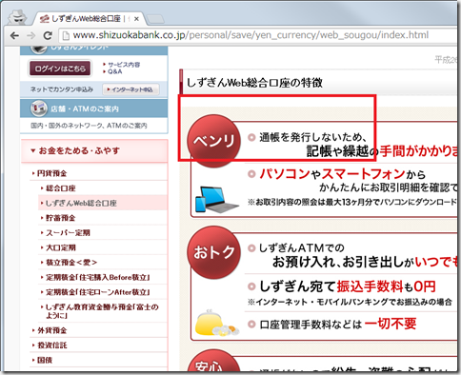The image size is (461, 375).
Task: Click the ※インターネット・モバイルバンキング note
Action: click(x=350, y=302)
